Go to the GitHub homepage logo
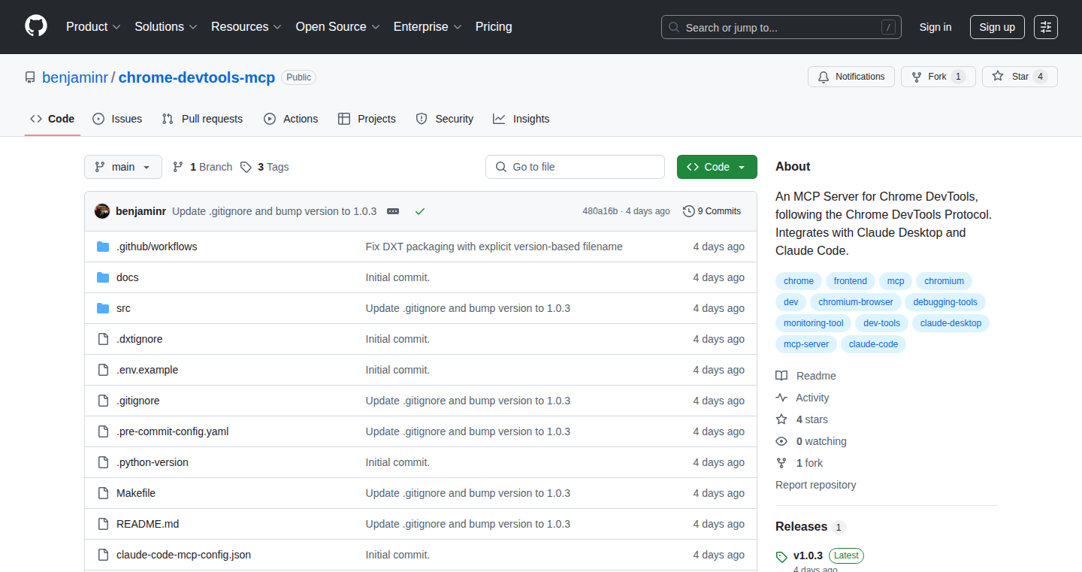 click(36, 27)
